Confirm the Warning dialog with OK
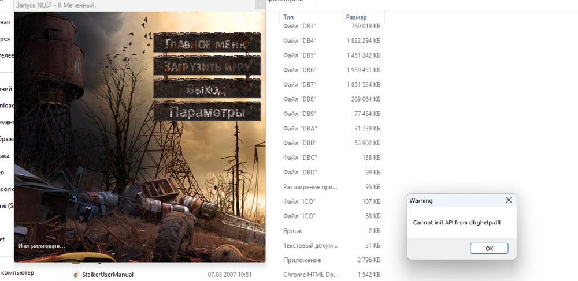The height and width of the screenshot is (281, 578). 489,248
